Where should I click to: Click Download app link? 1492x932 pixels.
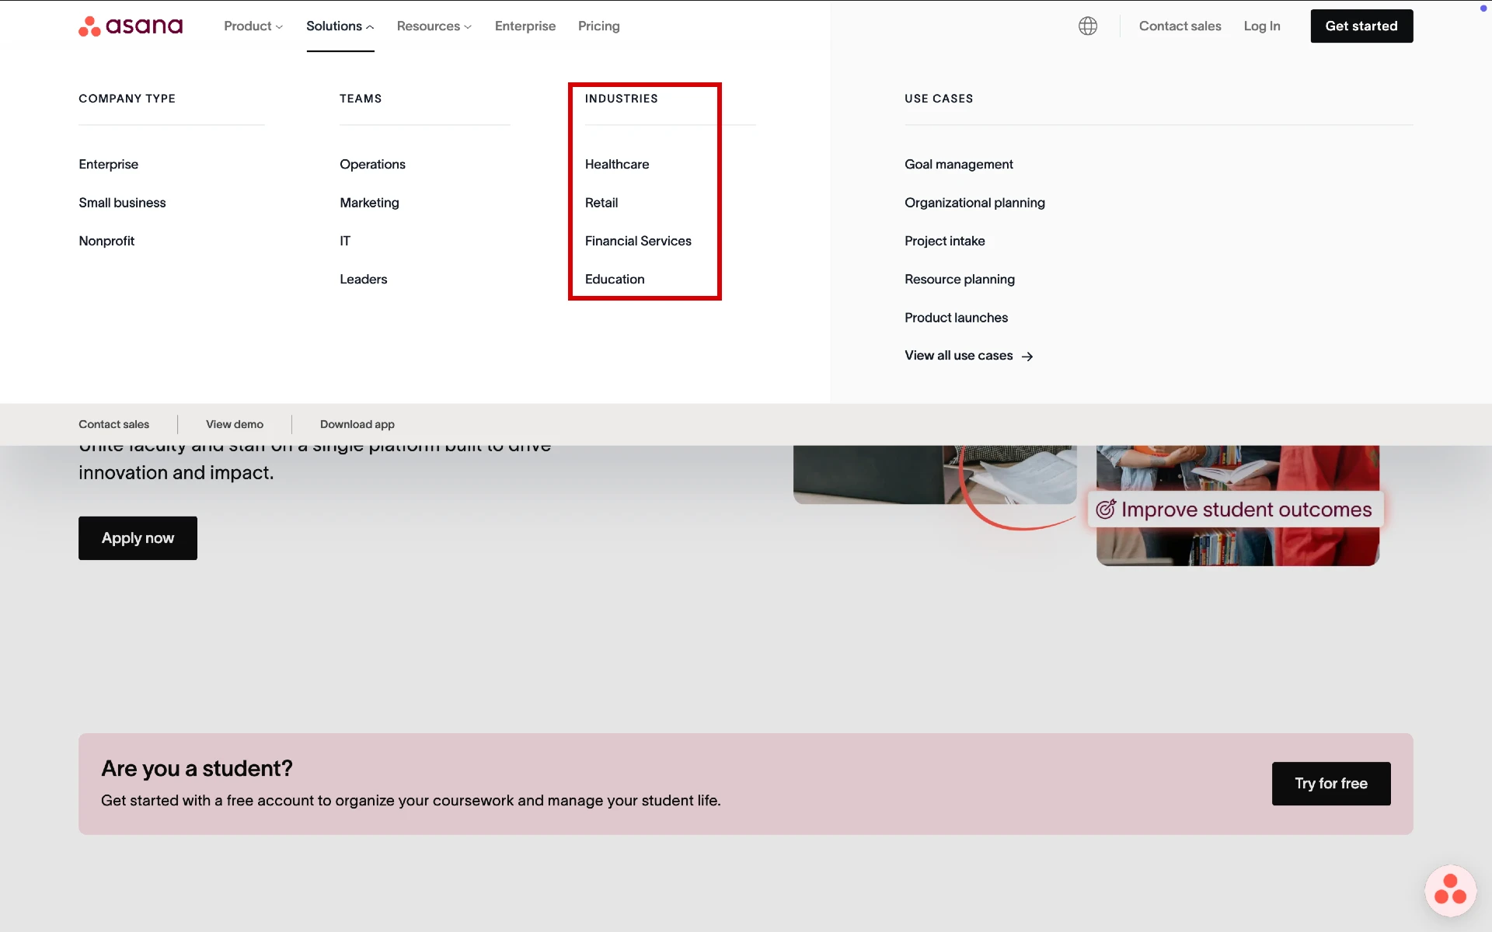pos(357,424)
